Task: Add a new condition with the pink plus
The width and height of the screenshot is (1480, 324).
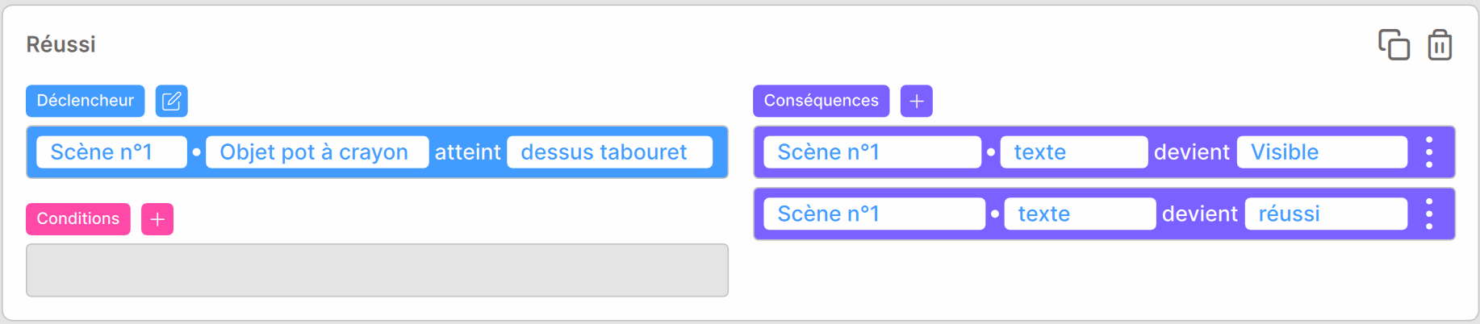Action: tap(157, 219)
